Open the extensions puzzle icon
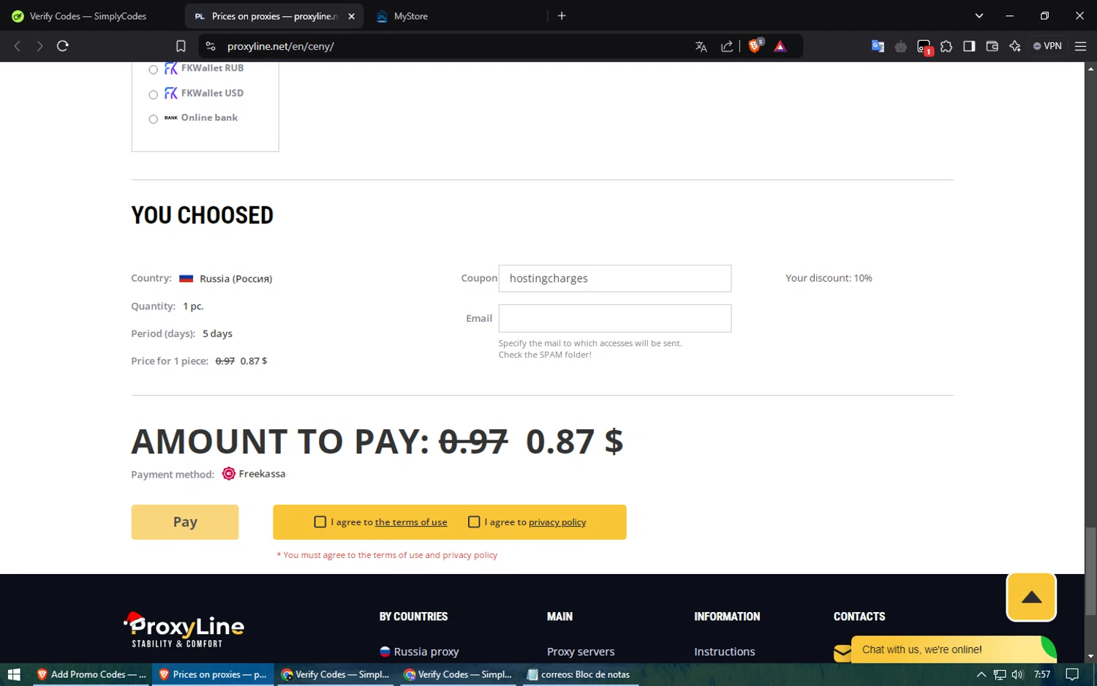 946,46
